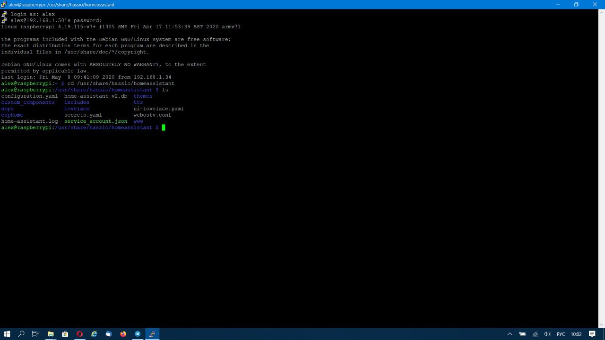The image size is (605, 340).
Task: Minimize the PuTTY window
Action: point(558,4)
